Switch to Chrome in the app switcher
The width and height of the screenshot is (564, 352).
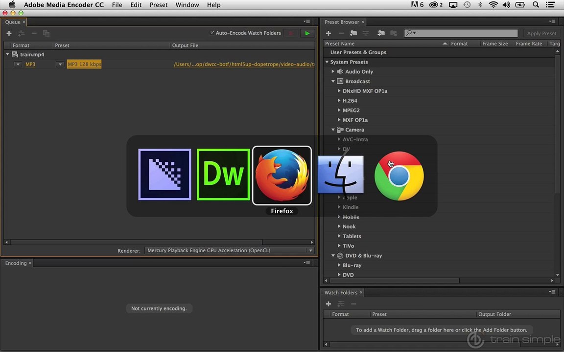[399, 176]
